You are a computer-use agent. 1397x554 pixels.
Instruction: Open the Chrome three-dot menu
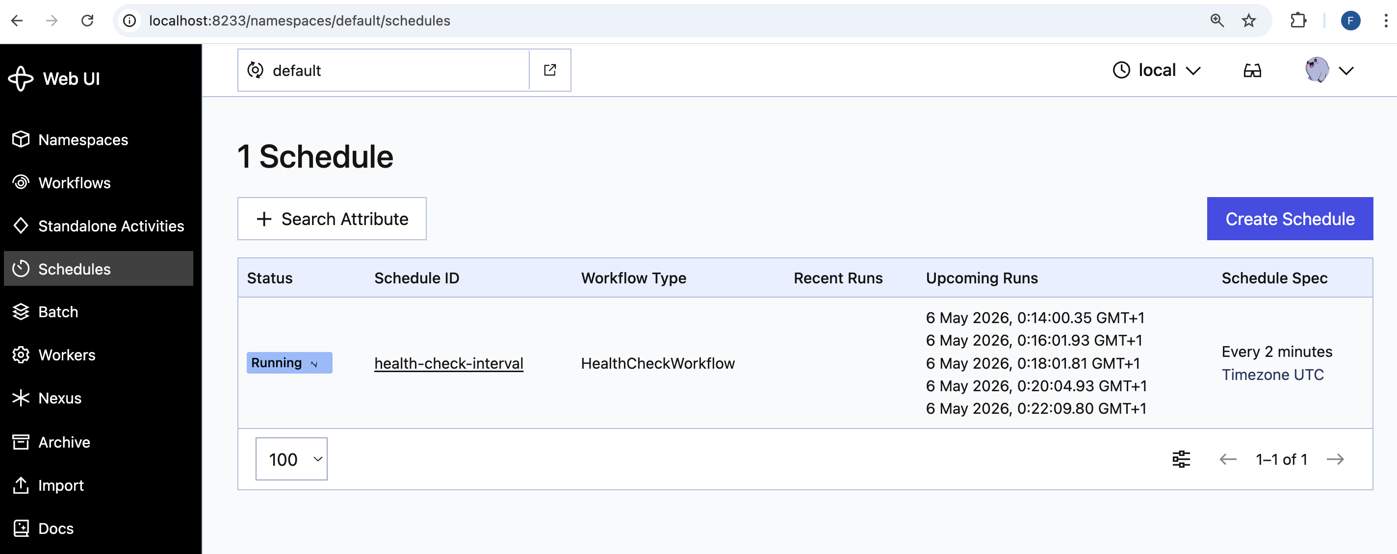[1386, 21]
